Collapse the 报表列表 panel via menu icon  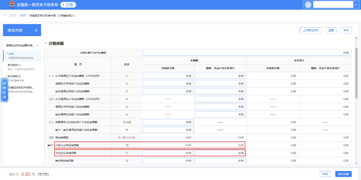(x=36, y=30)
